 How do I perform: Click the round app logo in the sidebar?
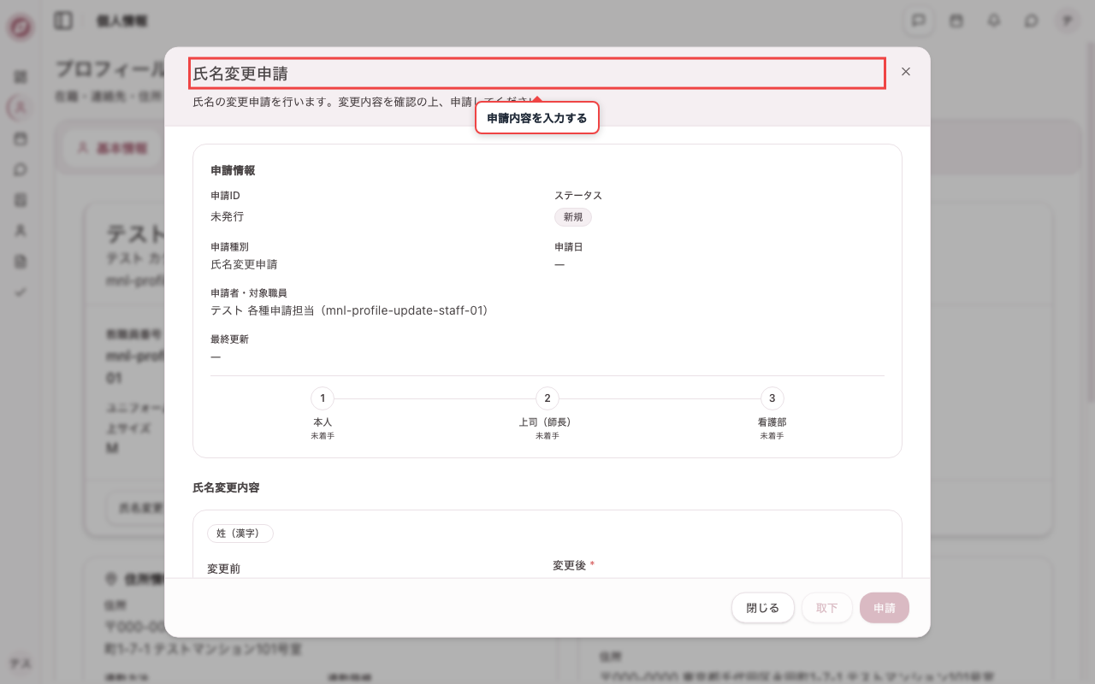coord(21,27)
